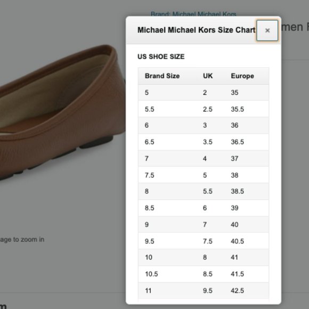Click UK 9.5 value
This screenshot has width=309, height=309.
click(208, 290)
